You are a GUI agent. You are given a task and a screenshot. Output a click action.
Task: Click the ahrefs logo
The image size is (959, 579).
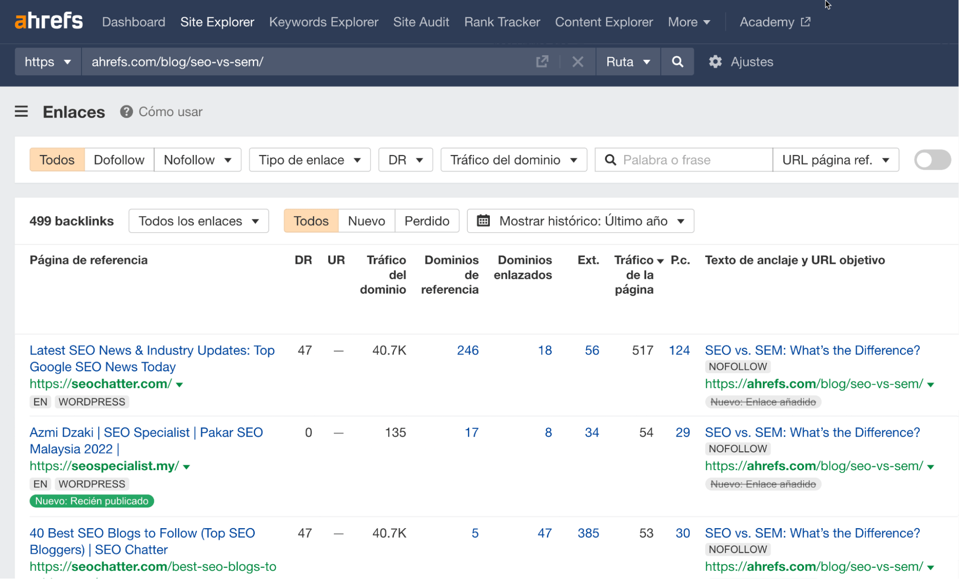[48, 21]
